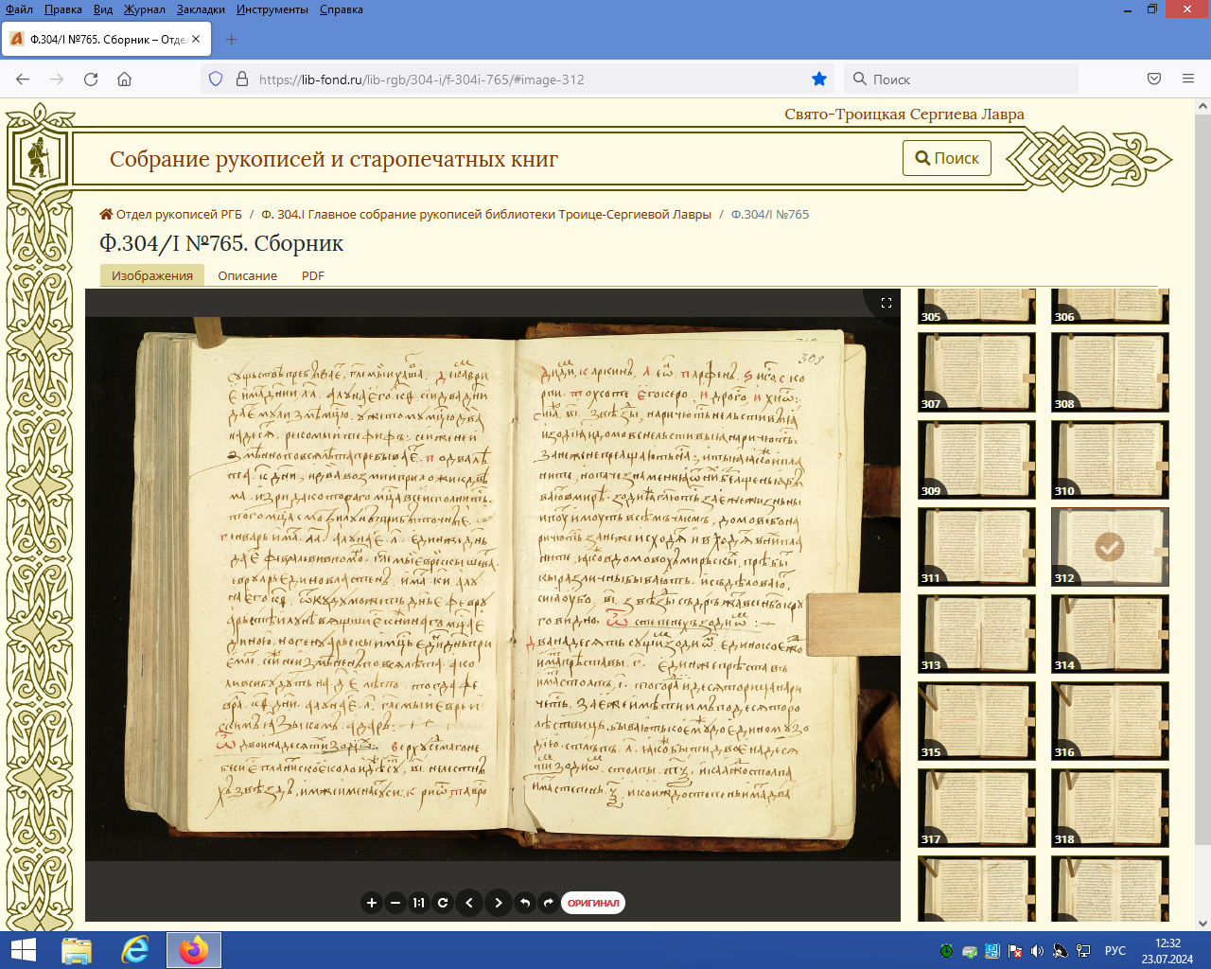The width and height of the screenshot is (1211, 969).
Task: Open Pocket save icon in toolbar
Action: pos(1154,79)
